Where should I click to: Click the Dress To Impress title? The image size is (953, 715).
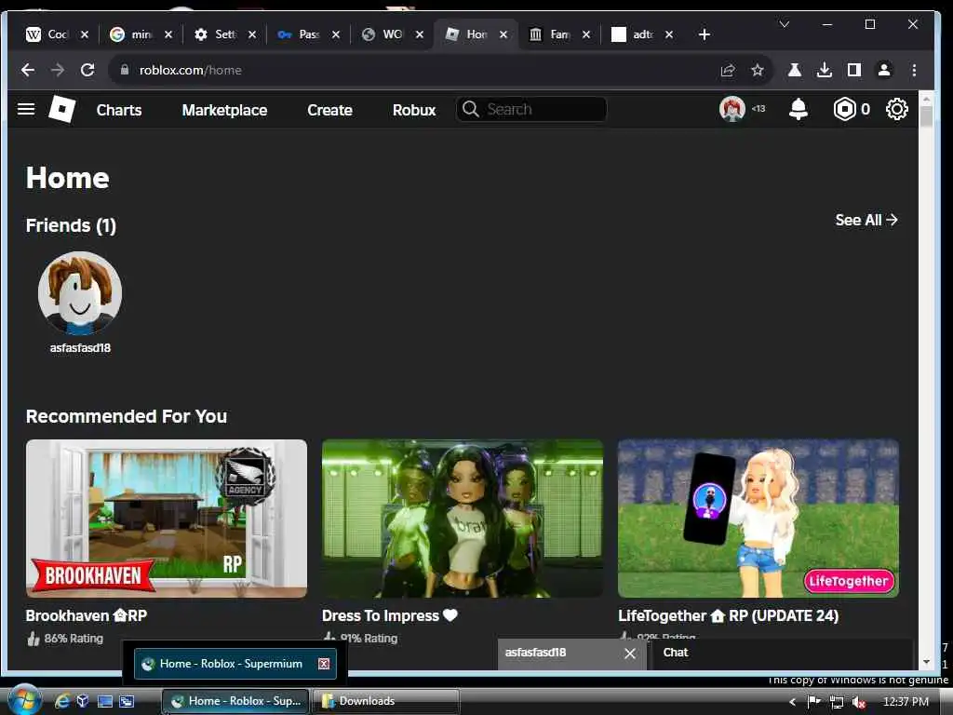pyautogui.click(x=390, y=615)
